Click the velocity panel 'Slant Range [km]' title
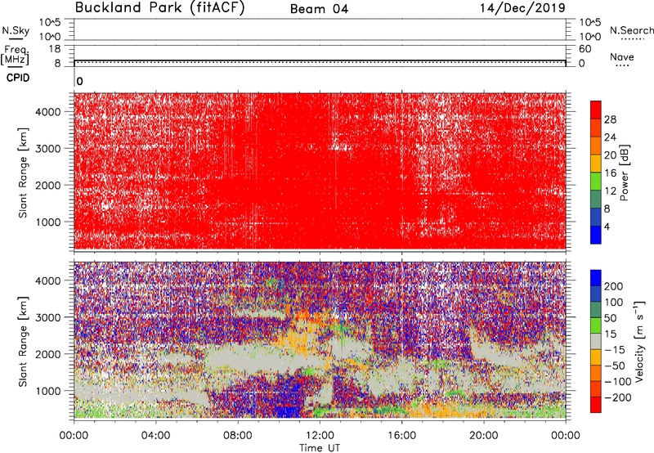Screen dimensions: 654x453 (23, 342)
